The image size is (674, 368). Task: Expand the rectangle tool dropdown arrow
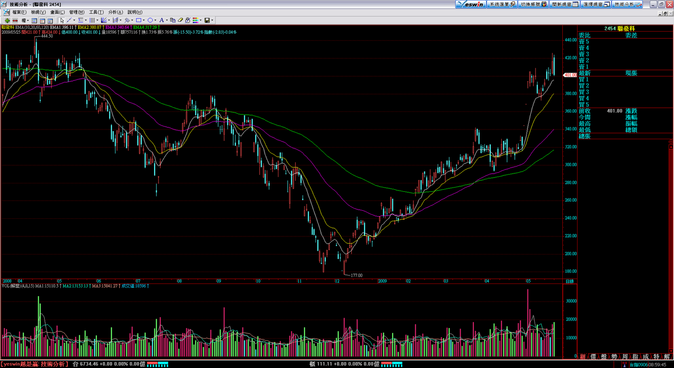point(144,20)
